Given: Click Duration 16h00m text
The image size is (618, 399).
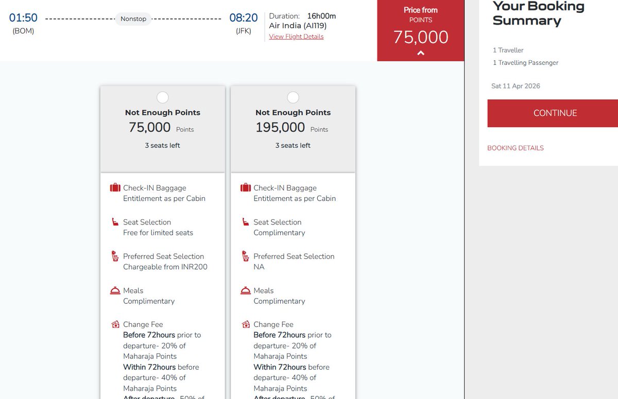Looking at the screenshot, I should (302, 16).
